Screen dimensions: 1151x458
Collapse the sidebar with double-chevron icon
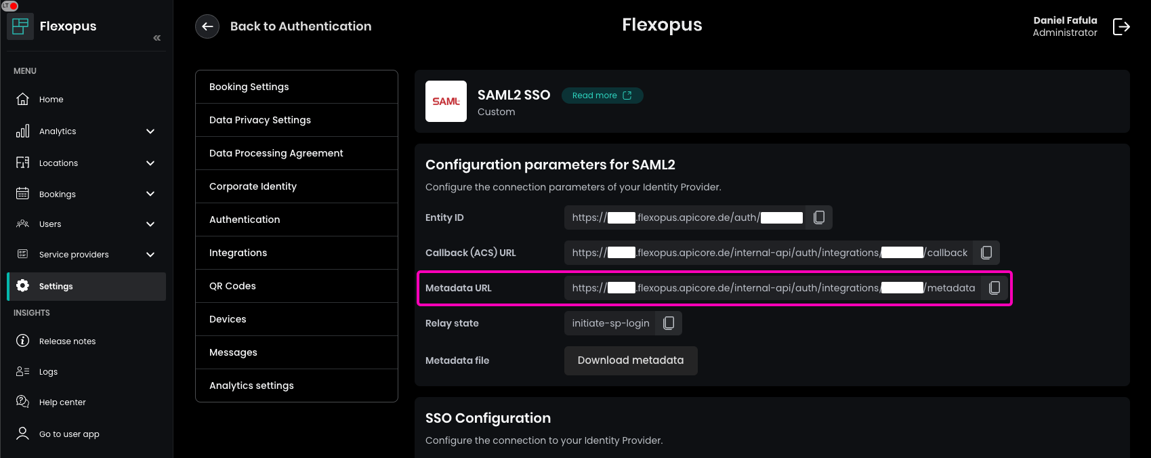tap(156, 38)
